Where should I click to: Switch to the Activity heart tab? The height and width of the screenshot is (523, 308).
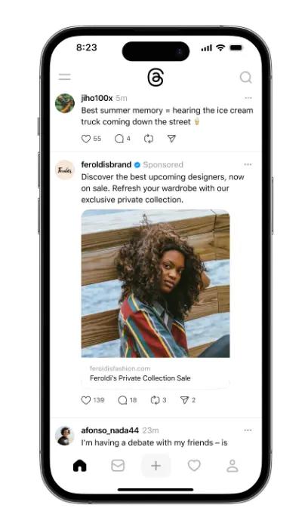coord(194,466)
